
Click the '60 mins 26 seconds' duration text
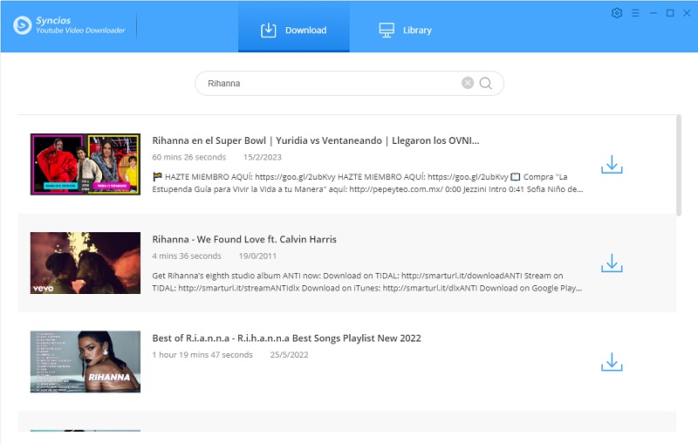(x=188, y=157)
